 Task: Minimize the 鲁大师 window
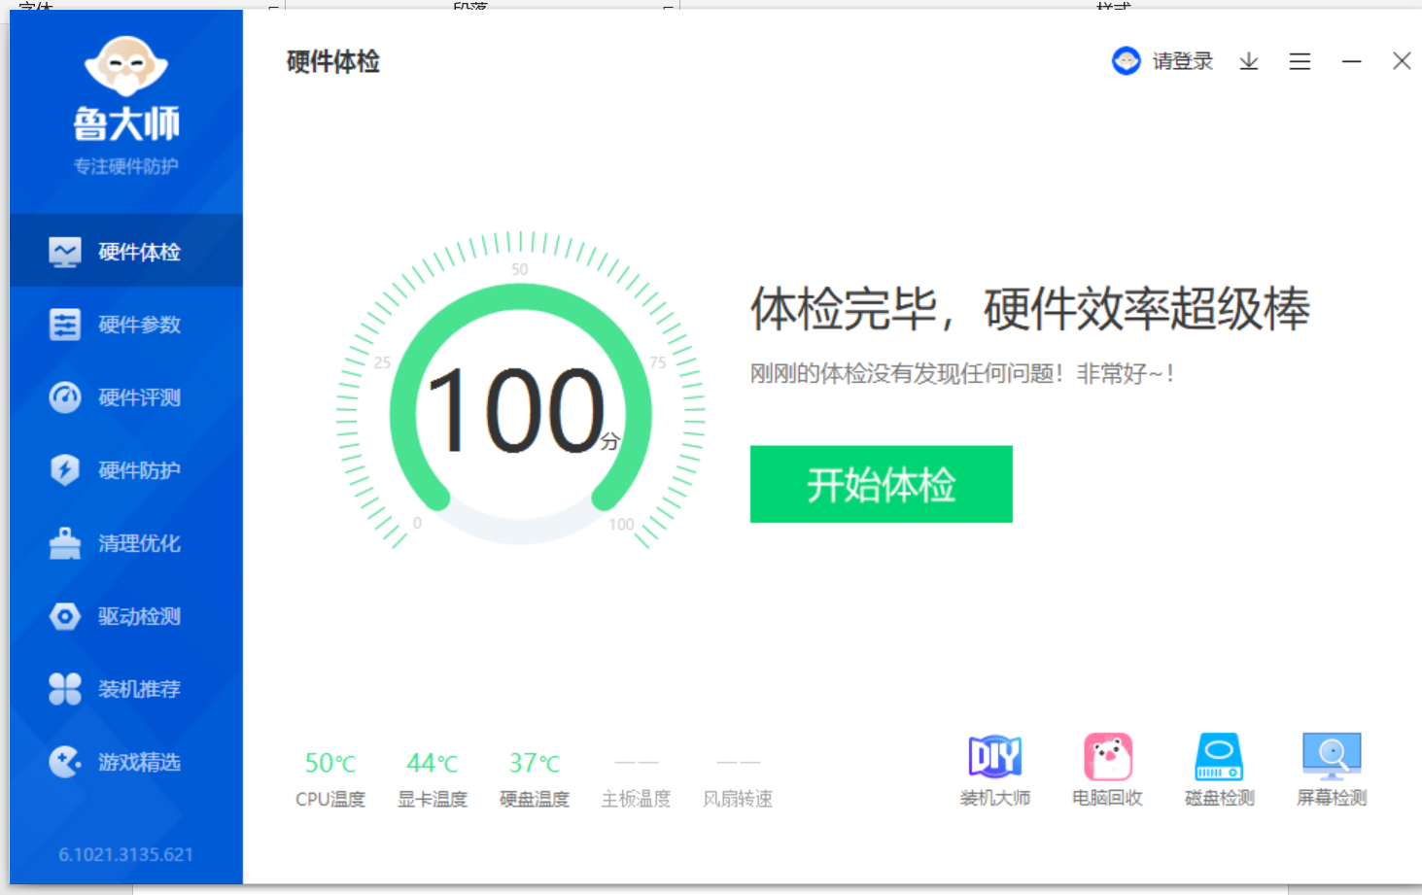pos(1351,61)
